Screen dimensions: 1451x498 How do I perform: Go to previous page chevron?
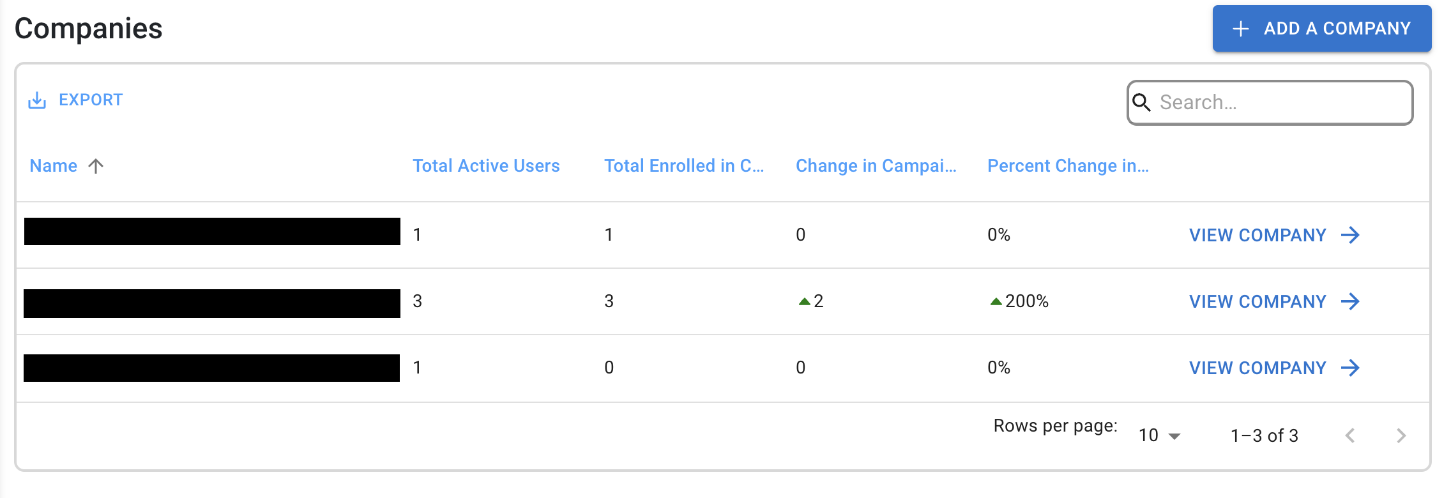tap(1350, 435)
